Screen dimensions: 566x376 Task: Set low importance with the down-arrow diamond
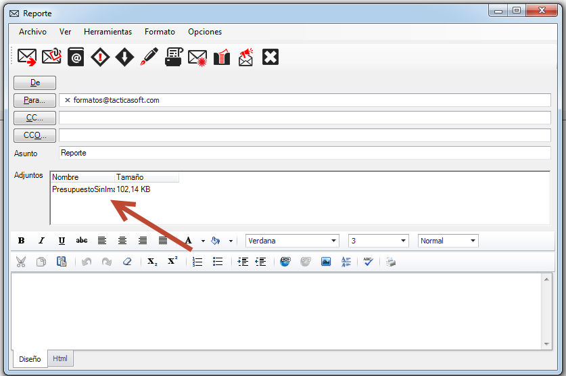pos(124,57)
